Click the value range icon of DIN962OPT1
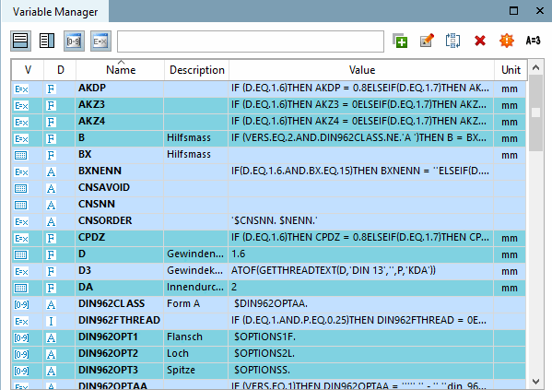The image size is (552, 390). pos(21,337)
